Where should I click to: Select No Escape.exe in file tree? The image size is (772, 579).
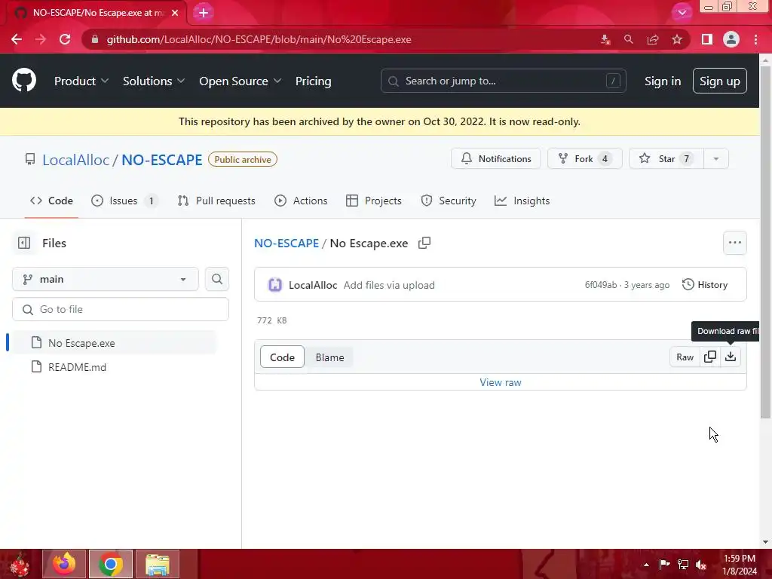coord(113,343)
